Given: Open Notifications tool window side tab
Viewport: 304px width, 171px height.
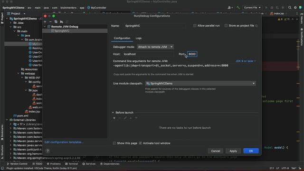Looking at the screenshot, I should coord(302,37).
